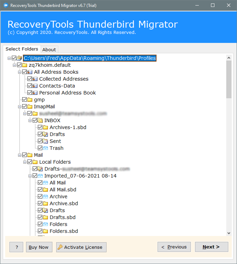Click the folder icon beside Mail
Viewport: 237px width, 264px height.
pos(30,155)
